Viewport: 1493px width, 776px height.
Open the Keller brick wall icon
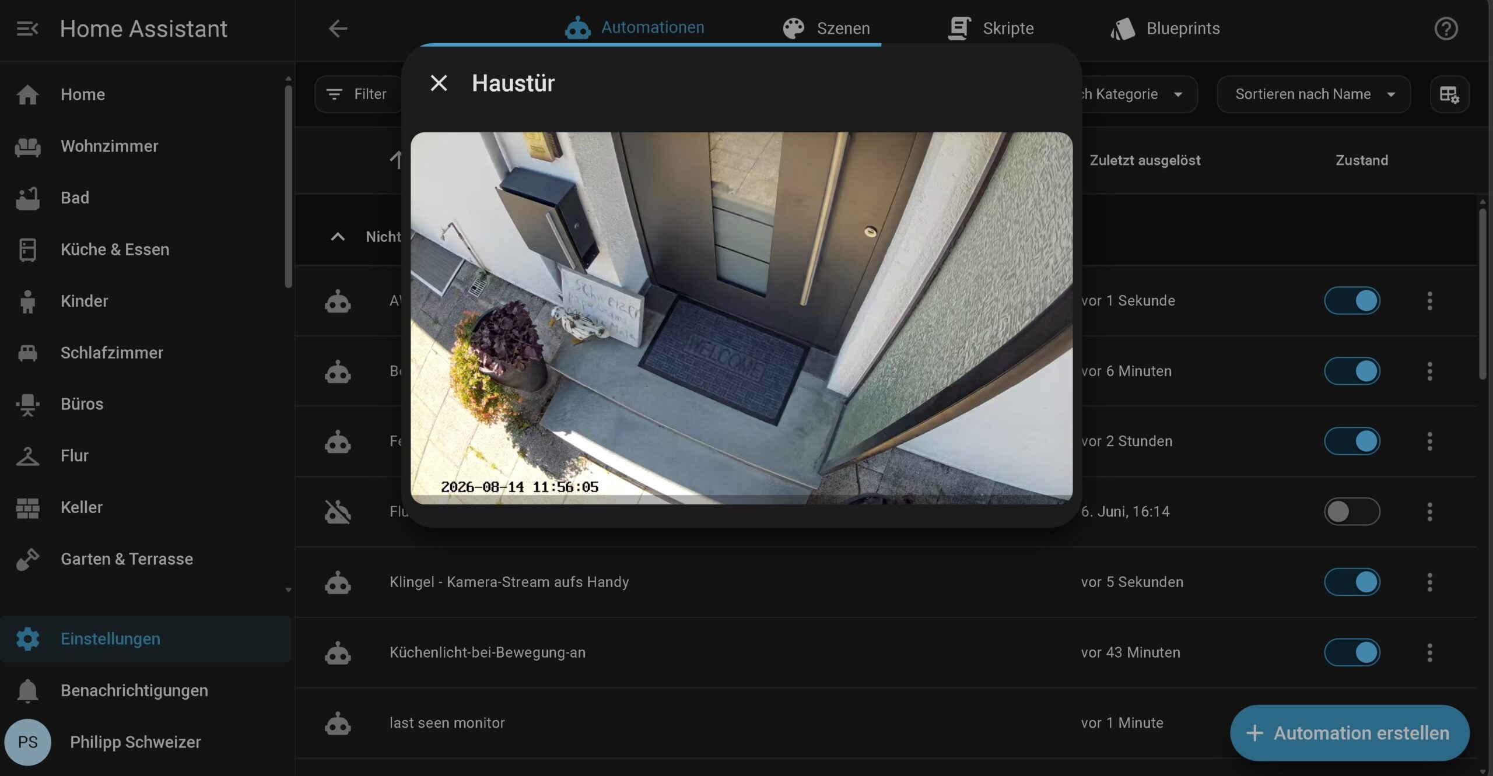[x=27, y=508]
